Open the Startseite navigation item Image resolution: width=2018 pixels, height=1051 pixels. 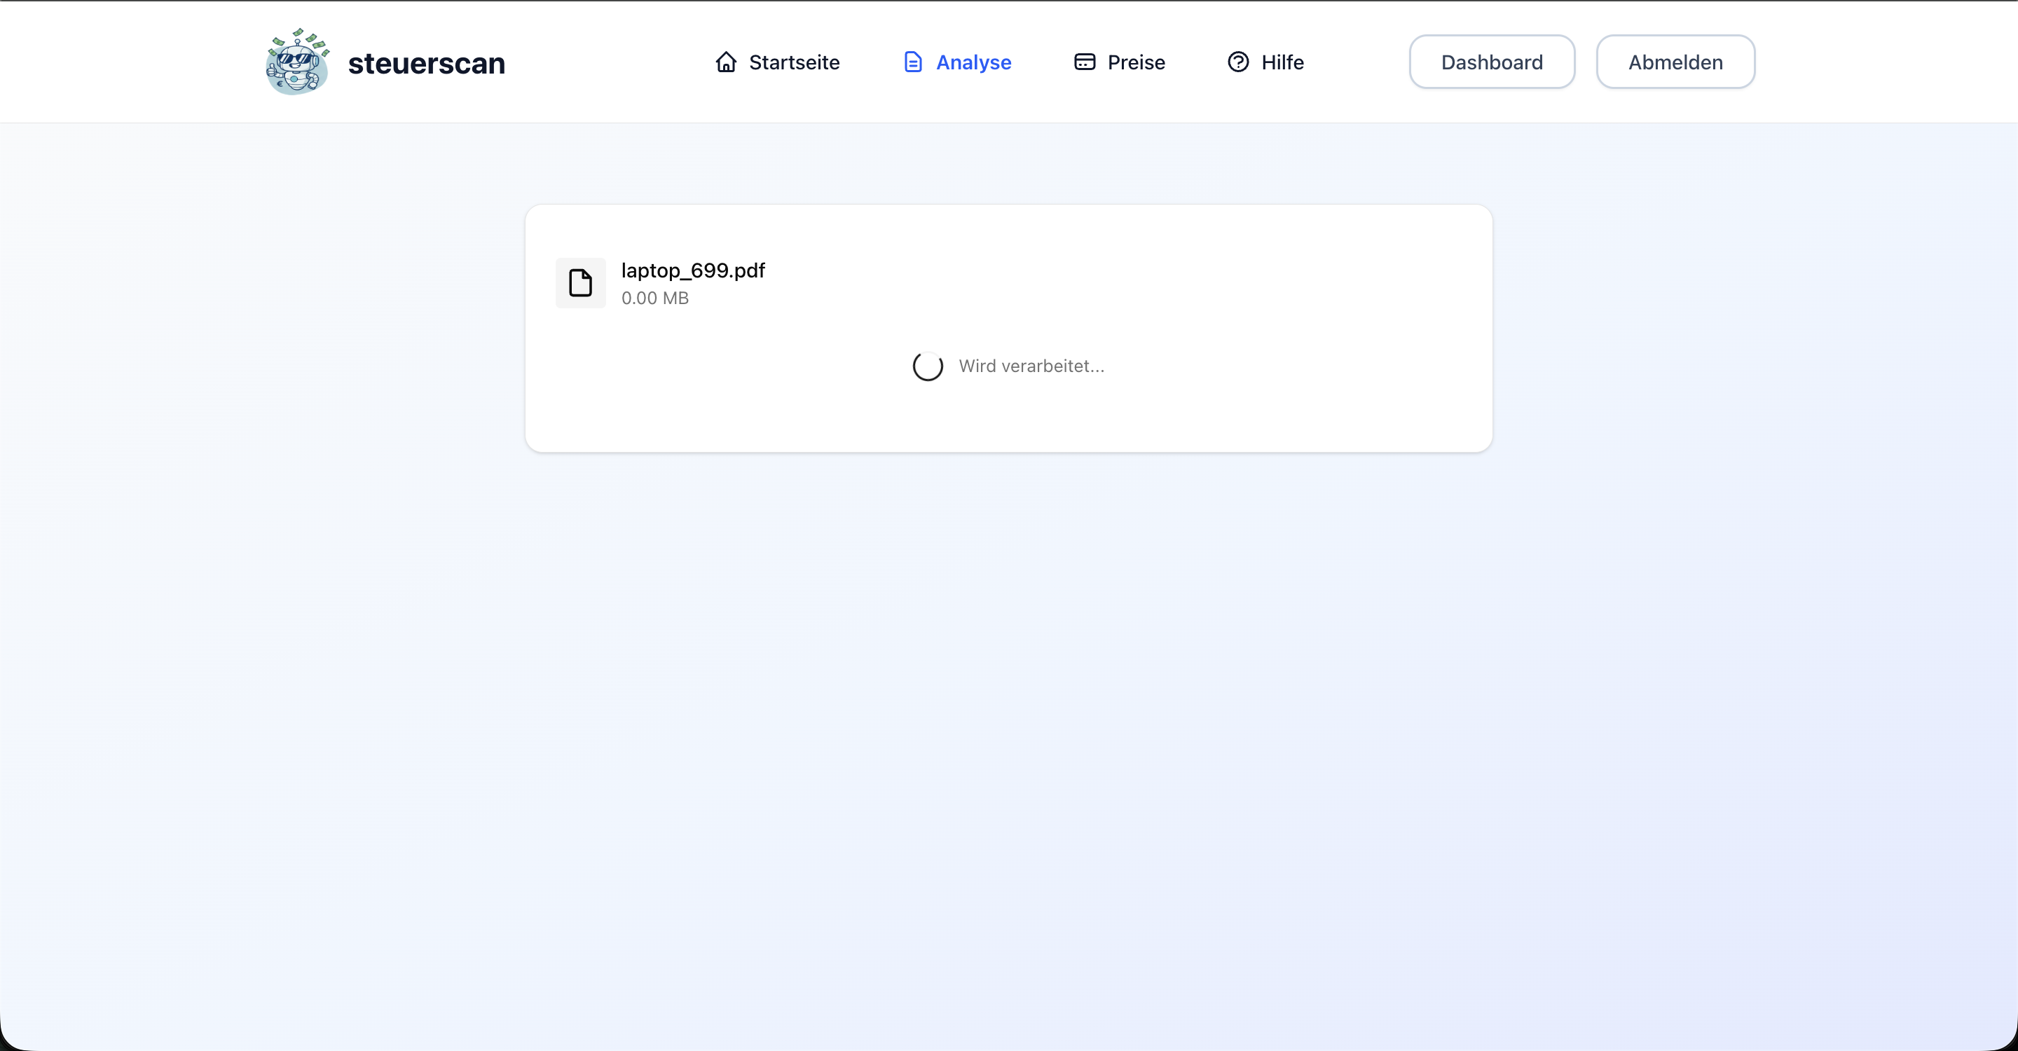[794, 62]
